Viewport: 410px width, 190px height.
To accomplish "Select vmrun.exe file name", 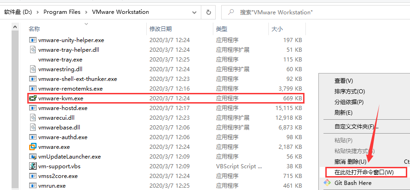I will (52, 186).
